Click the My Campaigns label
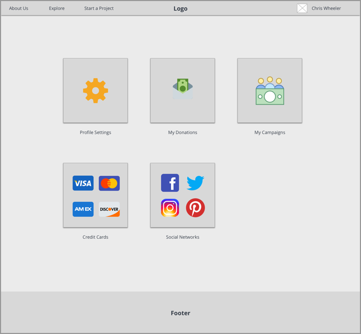This screenshot has width=361, height=334. tap(270, 133)
